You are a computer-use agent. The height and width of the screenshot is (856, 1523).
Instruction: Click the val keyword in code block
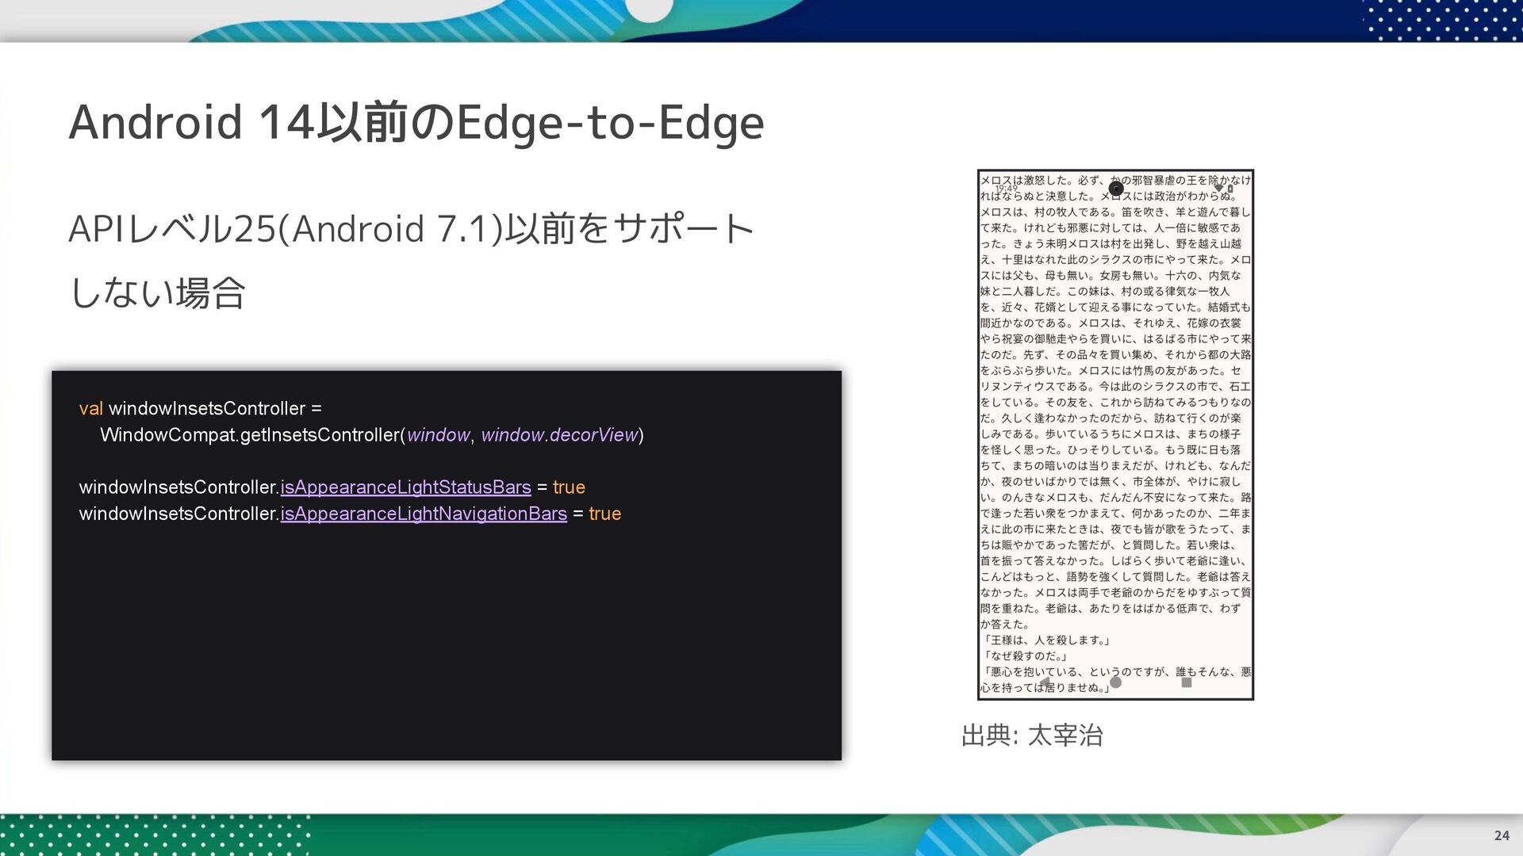(90, 409)
